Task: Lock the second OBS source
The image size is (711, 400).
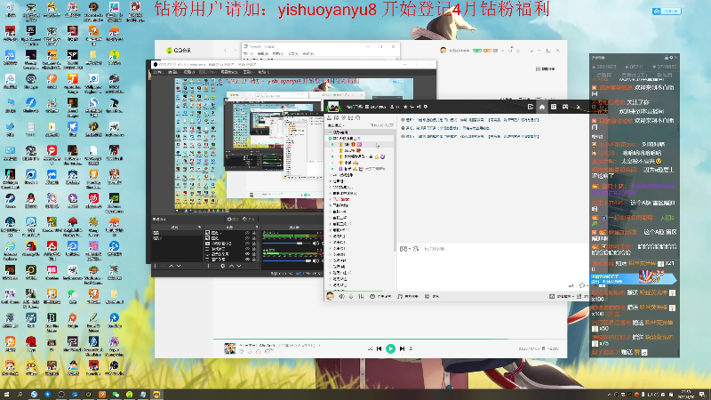Action: tap(254, 238)
